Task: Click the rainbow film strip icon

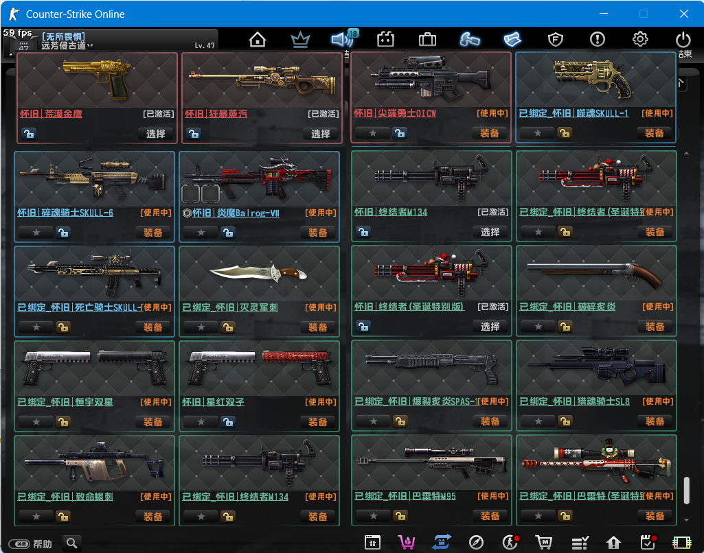Action: (681, 543)
